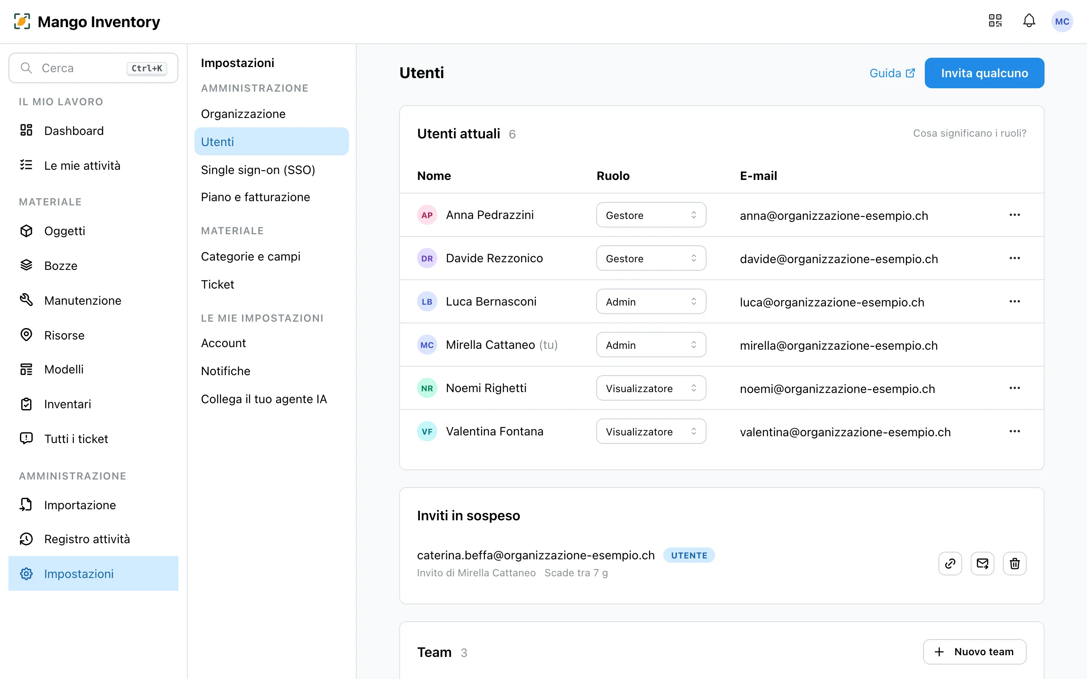This screenshot has width=1087, height=679.
Task: Click the Invita qualcuno button
Action: pyautogui.click(x=984, y=73)
